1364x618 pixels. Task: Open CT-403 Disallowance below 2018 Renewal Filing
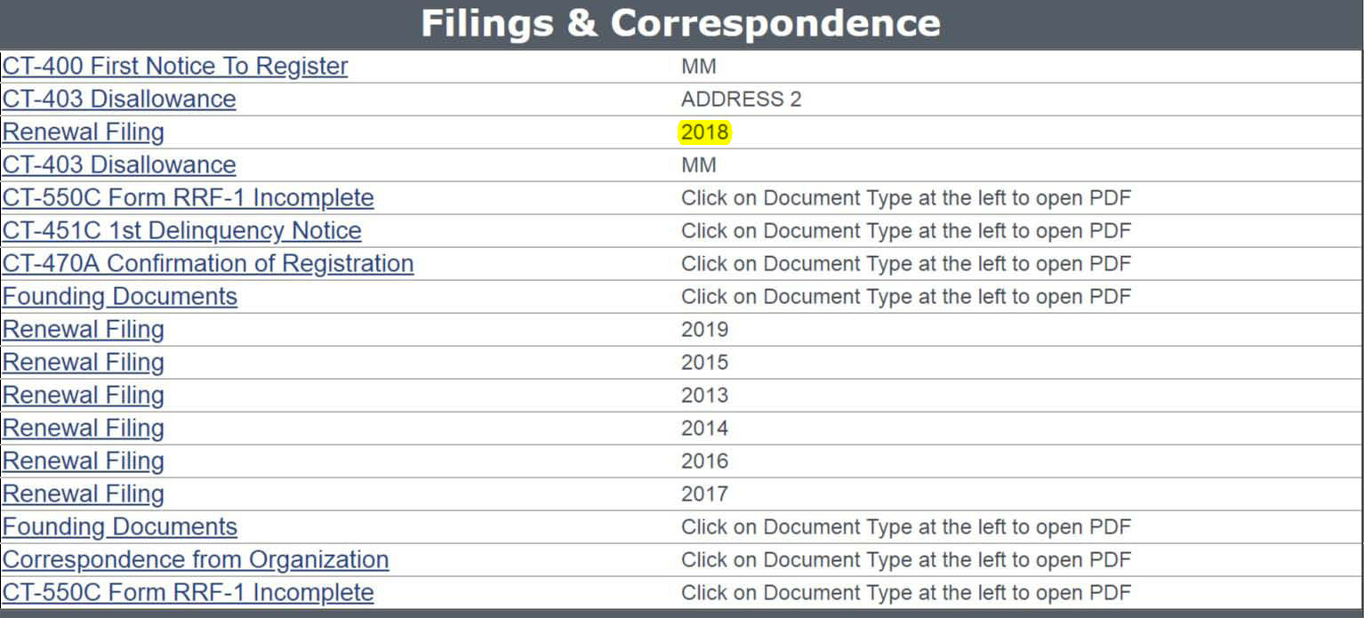click(x=119, y=165)
